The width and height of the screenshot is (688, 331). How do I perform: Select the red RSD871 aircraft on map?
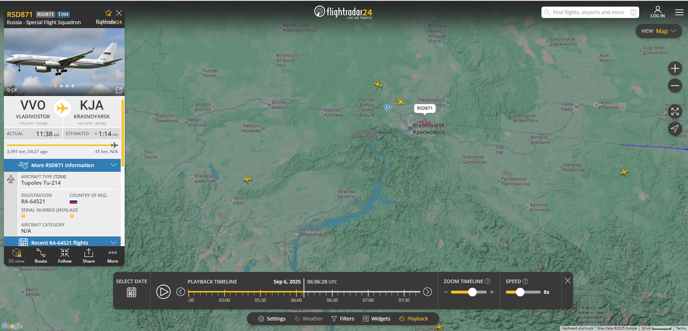point(425,122)
